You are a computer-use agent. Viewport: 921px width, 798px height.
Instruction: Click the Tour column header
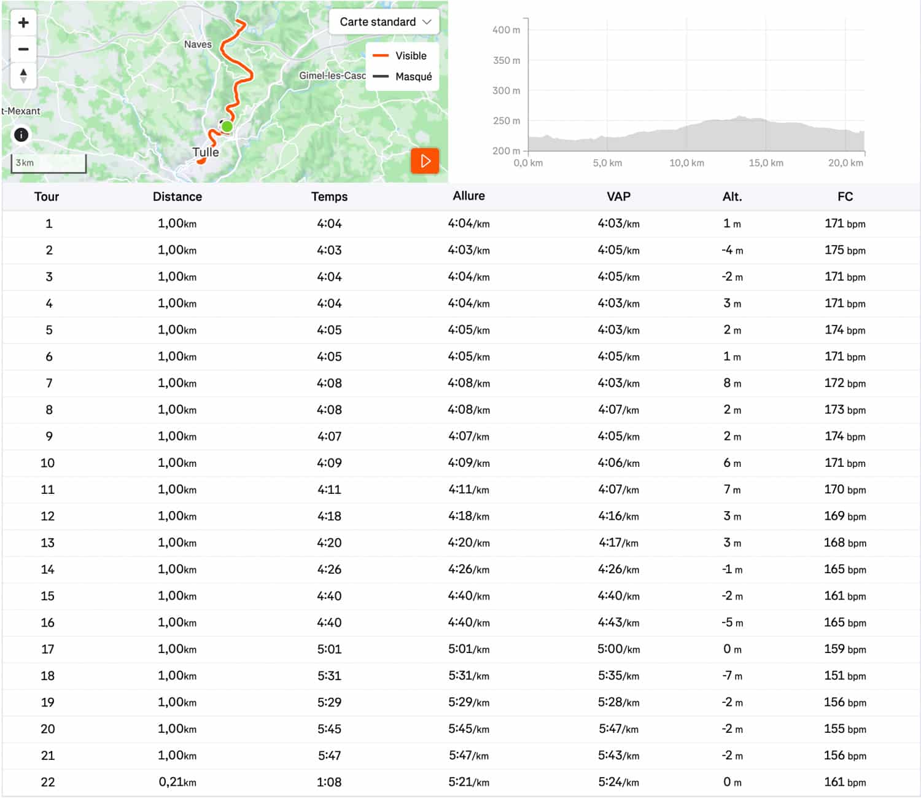tap(47, 197)
